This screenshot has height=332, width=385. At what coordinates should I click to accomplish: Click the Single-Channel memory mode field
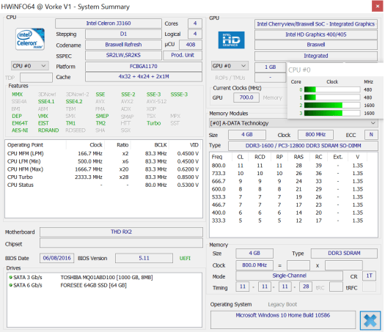[289, 276]
